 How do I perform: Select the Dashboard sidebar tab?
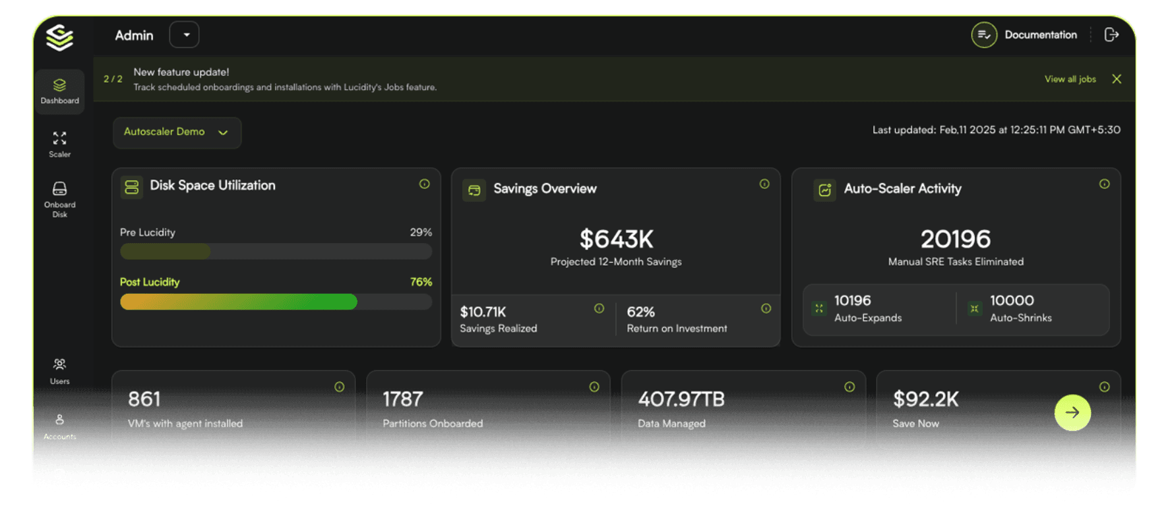[59, 92]
